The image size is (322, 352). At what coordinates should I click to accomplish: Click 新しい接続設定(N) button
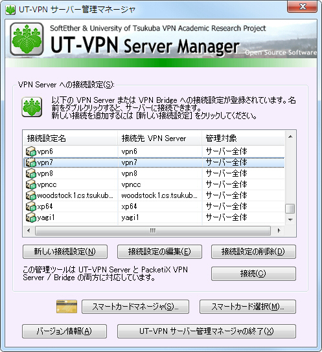tap(65, 252)
